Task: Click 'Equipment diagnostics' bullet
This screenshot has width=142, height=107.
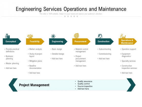Action: (126, 55)
